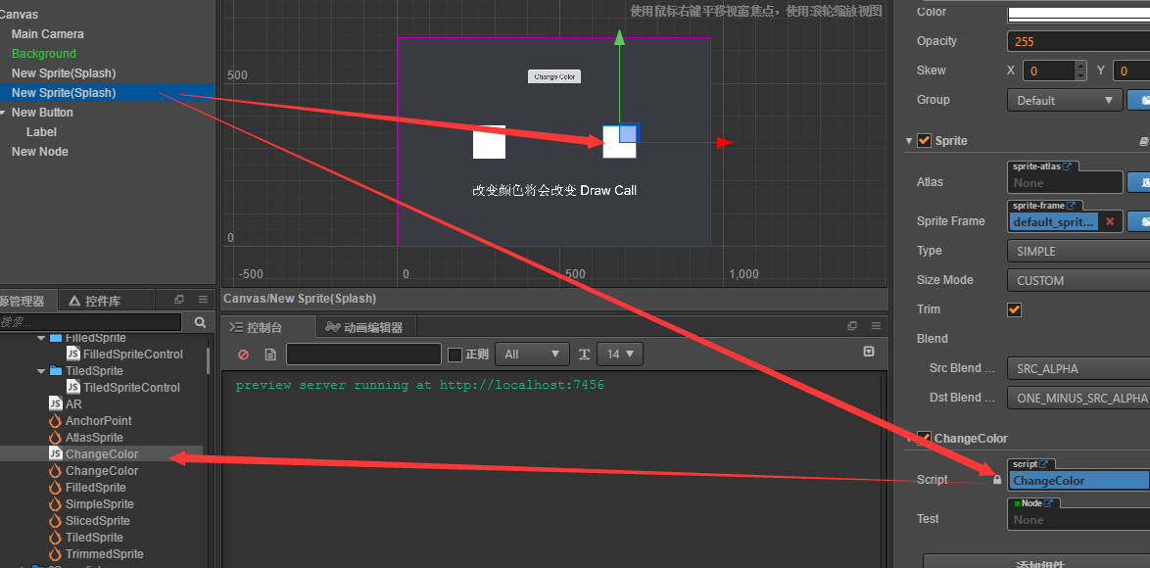Select the TiledSpriteControl script
Image resolution: width=1150 pixels, height=568 pixels.
123,387
